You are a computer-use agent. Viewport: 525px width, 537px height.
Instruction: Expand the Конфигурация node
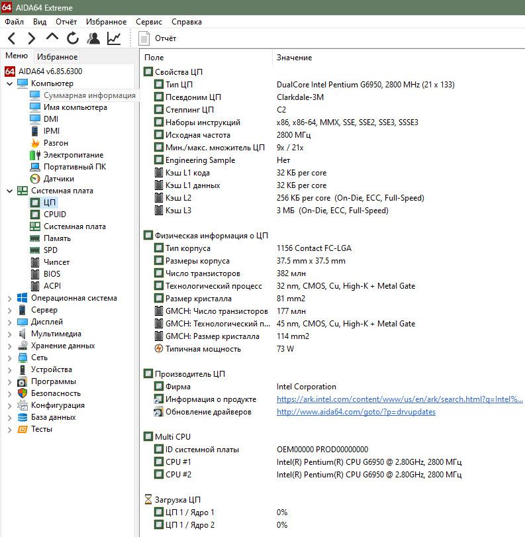coord(9,405)
